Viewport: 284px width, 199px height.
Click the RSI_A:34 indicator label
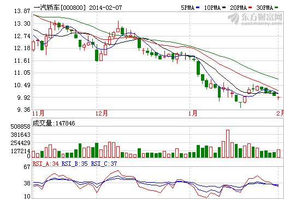click(x=46, y=164)
